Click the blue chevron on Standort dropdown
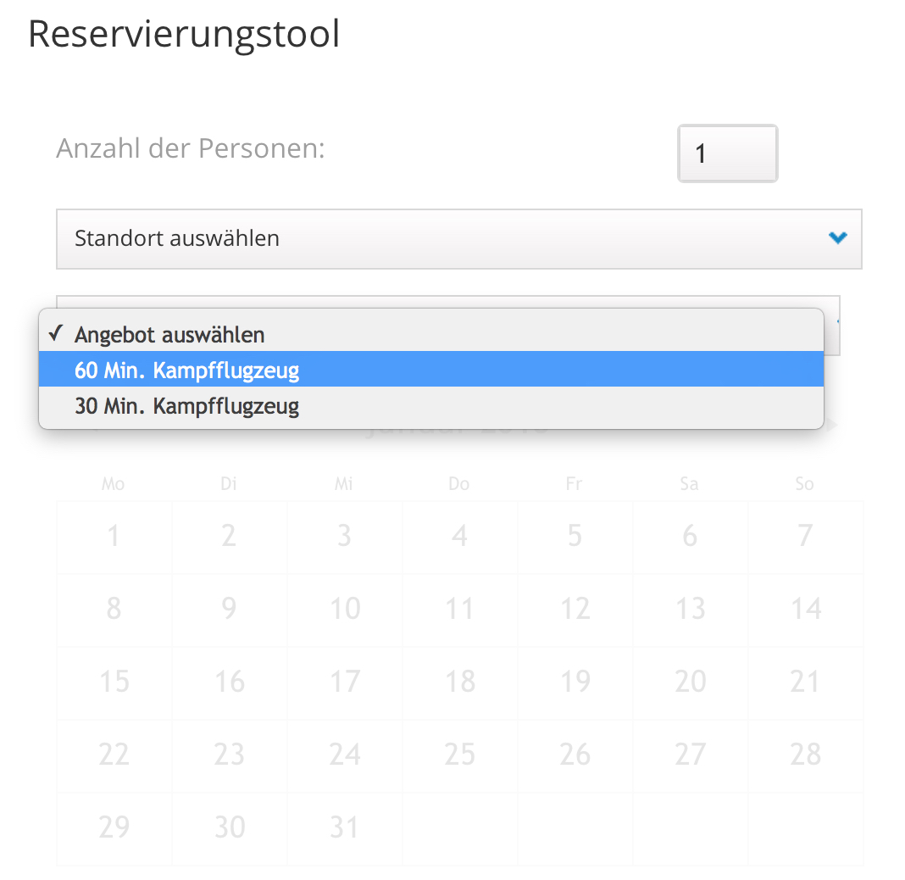 coord(837,237)
